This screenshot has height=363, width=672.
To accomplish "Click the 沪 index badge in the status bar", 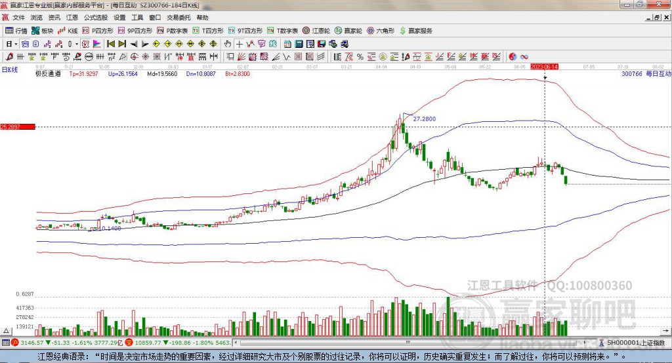I will pos(15,343).
